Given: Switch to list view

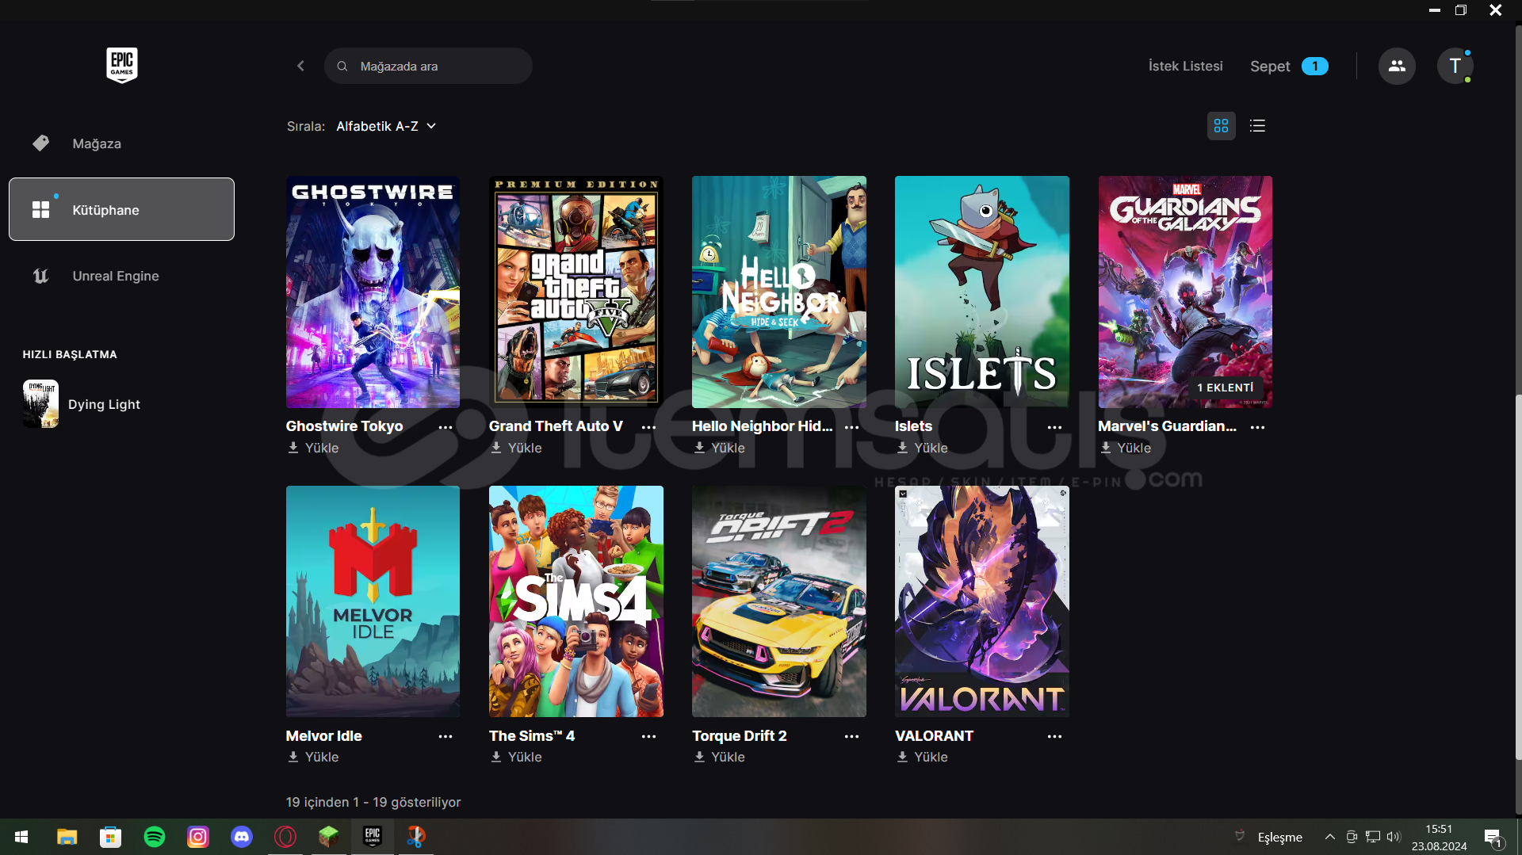Looking at the screenshot, I should 1257,126.
